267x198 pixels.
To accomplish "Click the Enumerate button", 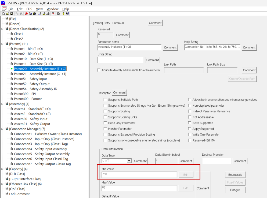I will coord(235,175).
